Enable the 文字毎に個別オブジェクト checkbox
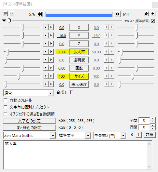Screen dimensions: 158x172 tap(6, 107)
